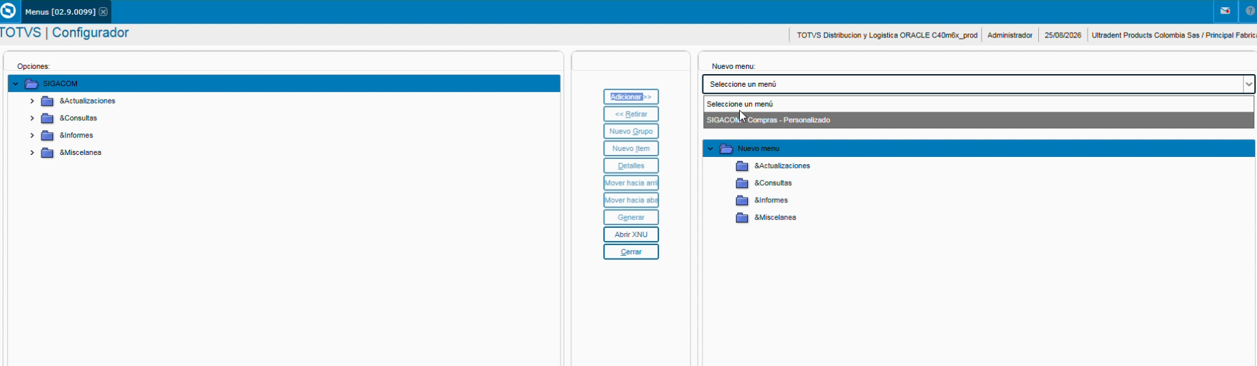Image resolution: width=1257 pixels, height=366 pixels.
Task: Select the SIGACOM row in Opciones
Action: (284, 83)
